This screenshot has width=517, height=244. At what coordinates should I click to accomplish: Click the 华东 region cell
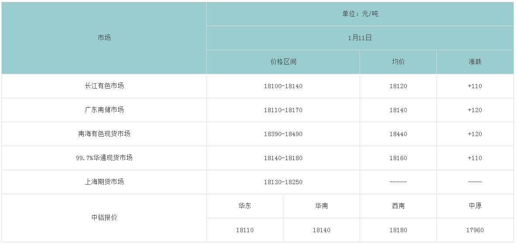[245, 206]
